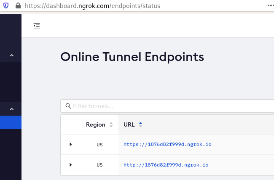This screenshot has height=180, width=274.
Task: Collapse the upper sidebar section chevron
Action: pos(12,56)
